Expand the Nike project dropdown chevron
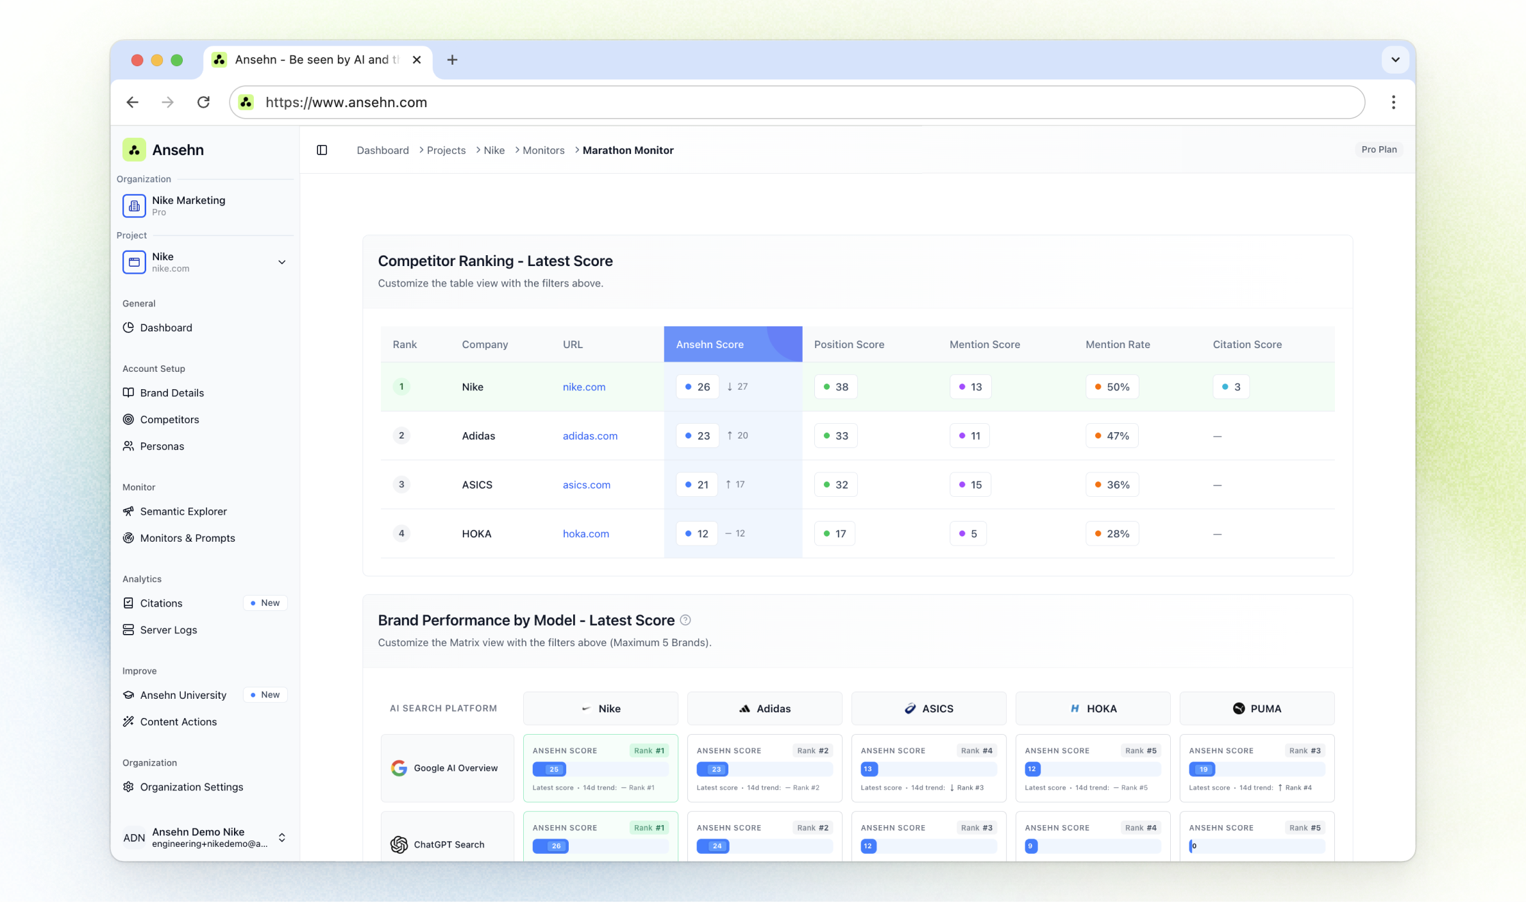This screenshot has width=1526, height=902. click(281, 262)
